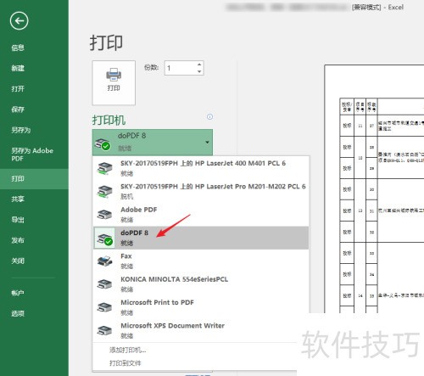Image resolution: width=424 pixels, height=376 pixels.
Task: Select HP LaserJet Pro M201-M202 PCL 6 printer
Action: tap(201, 191)
